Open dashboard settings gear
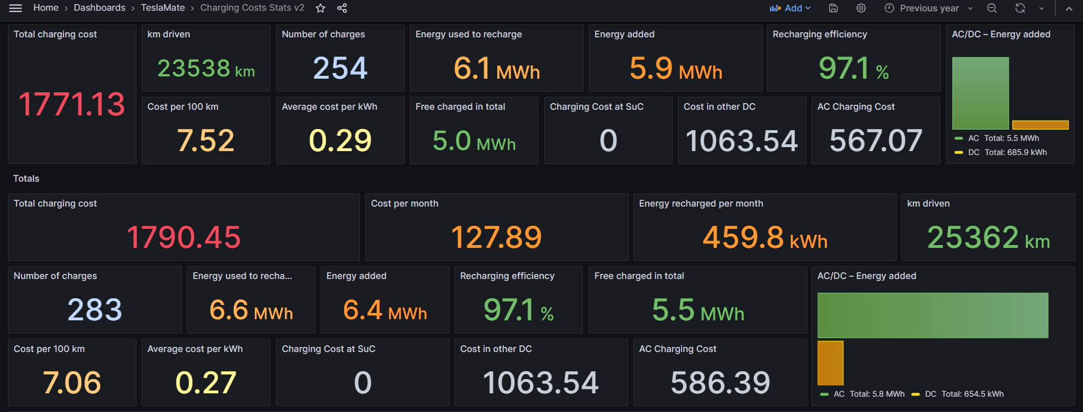This screenshot has width=1083, height=412. (861, 8)
